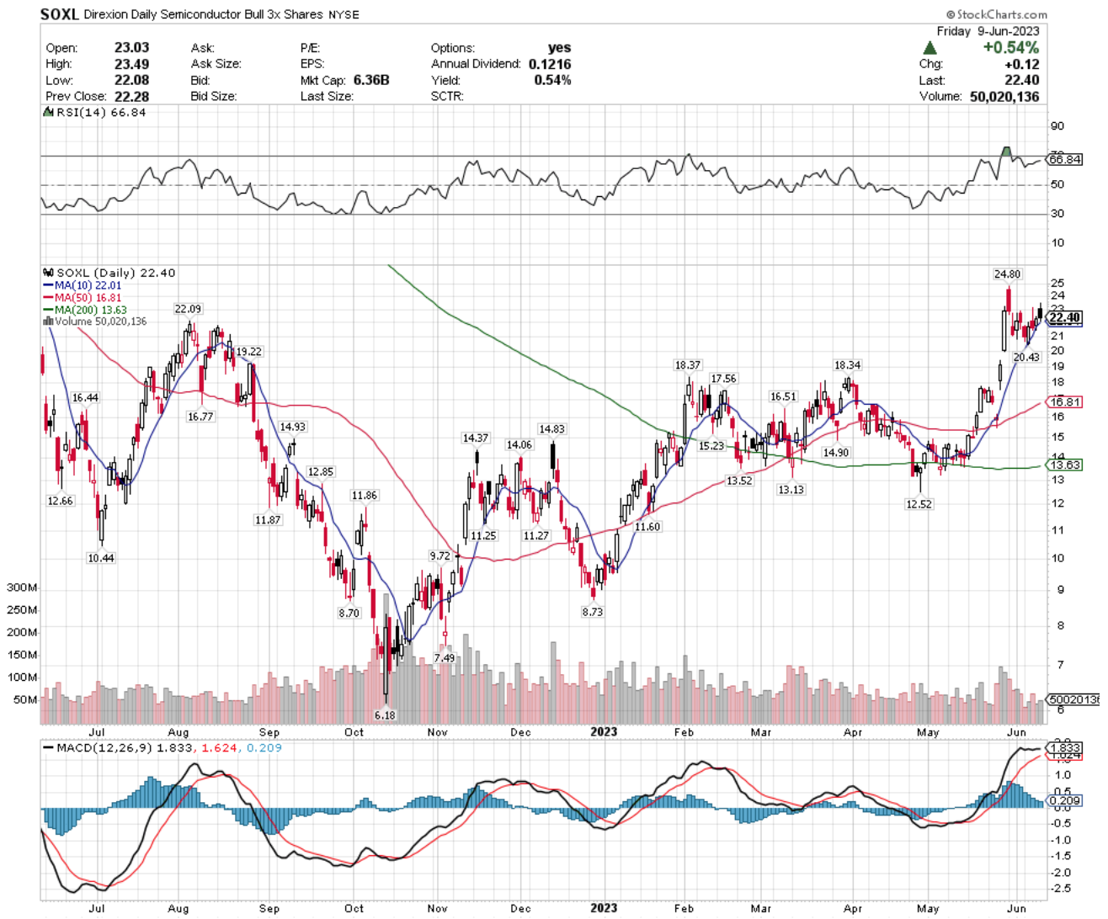Click the 14.37 November high label

click(475, 438)
